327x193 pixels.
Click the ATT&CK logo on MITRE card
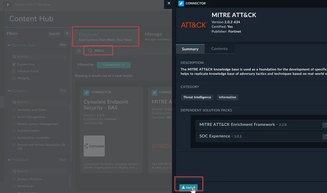pos(162,146)
